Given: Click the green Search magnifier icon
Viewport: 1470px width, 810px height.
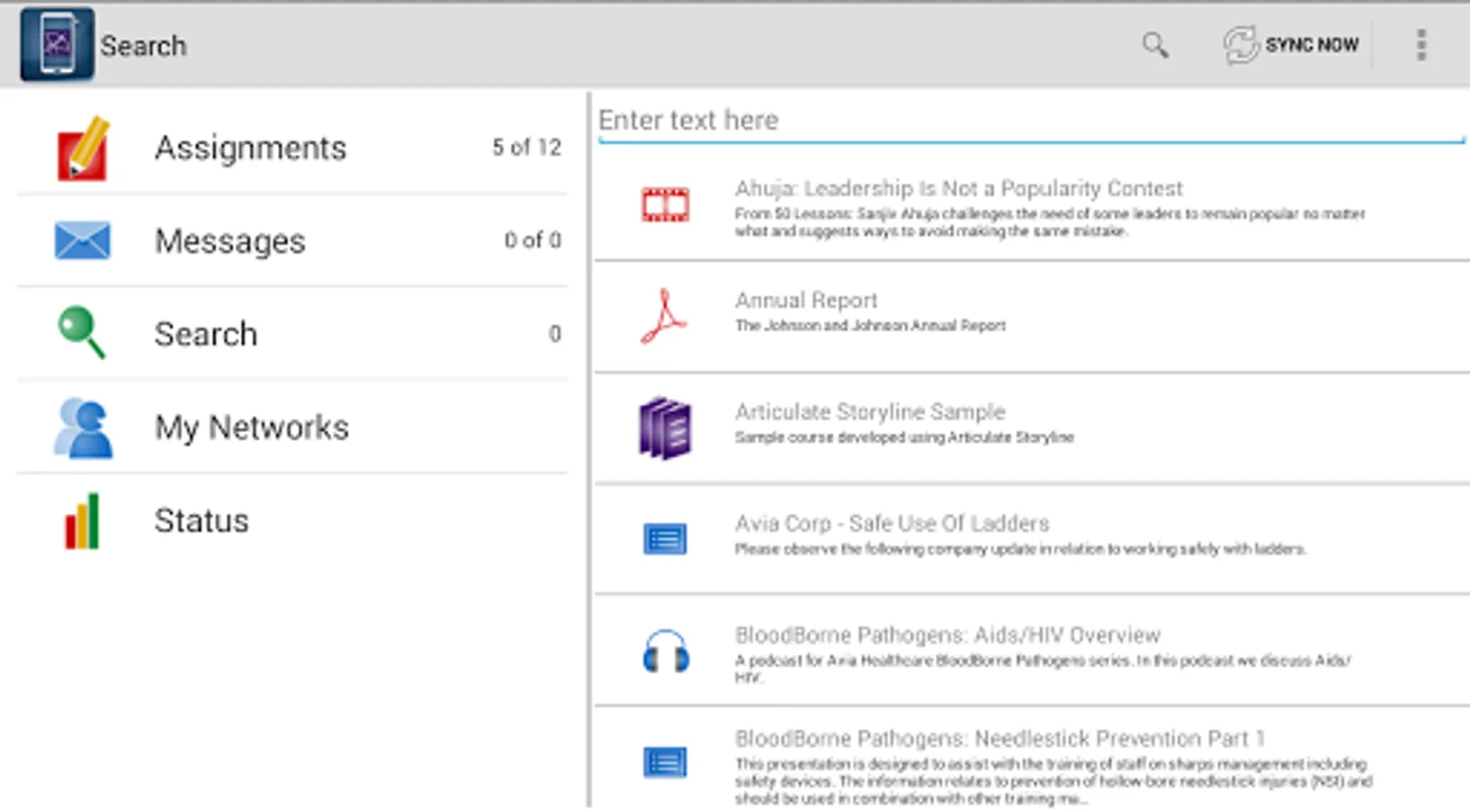Looking at the screenshot, I should [81, 333].
